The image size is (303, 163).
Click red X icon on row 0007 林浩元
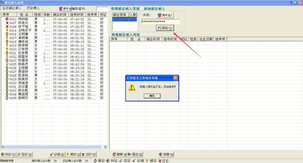pos(7,23)
